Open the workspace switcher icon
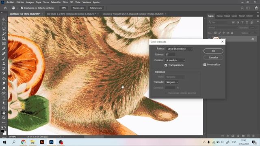Image resolution: width=260 pixels, height=146 pixels. click(x=248, y=8)
